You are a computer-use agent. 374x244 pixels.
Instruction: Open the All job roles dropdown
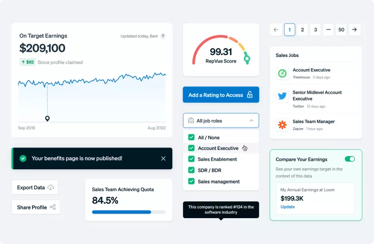[x=221, y=120]
